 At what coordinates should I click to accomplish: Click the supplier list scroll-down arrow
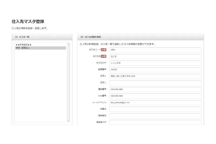click(x=68, y=121)
